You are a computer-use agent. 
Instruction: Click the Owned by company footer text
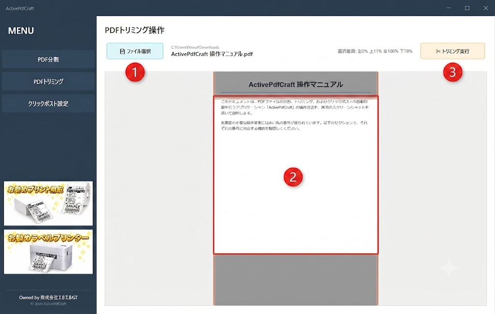click(48, 297)
